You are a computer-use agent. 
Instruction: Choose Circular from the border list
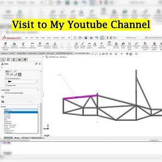[x=21, y=114]
